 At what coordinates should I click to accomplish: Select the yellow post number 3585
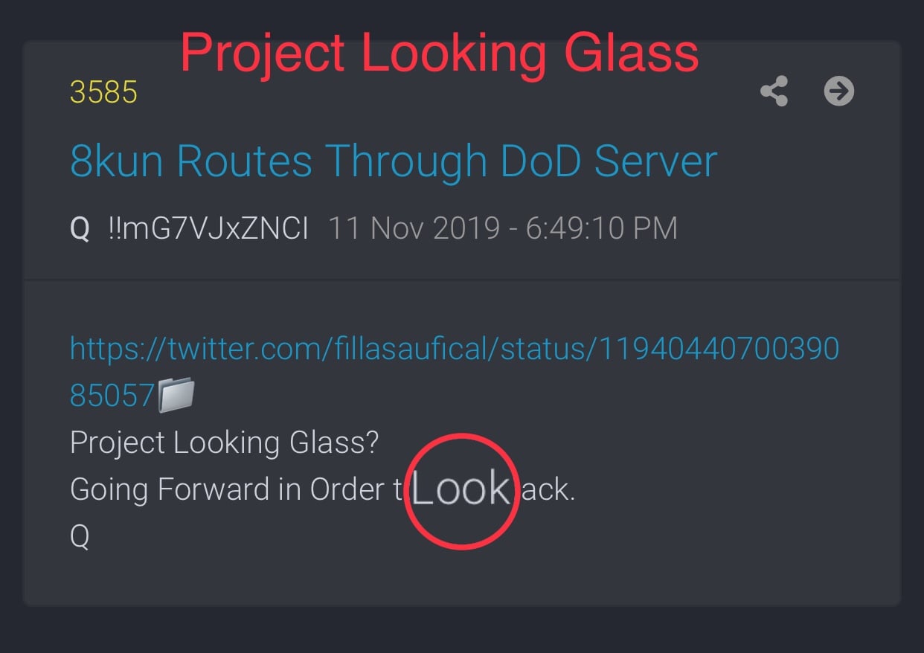point(103,92)
